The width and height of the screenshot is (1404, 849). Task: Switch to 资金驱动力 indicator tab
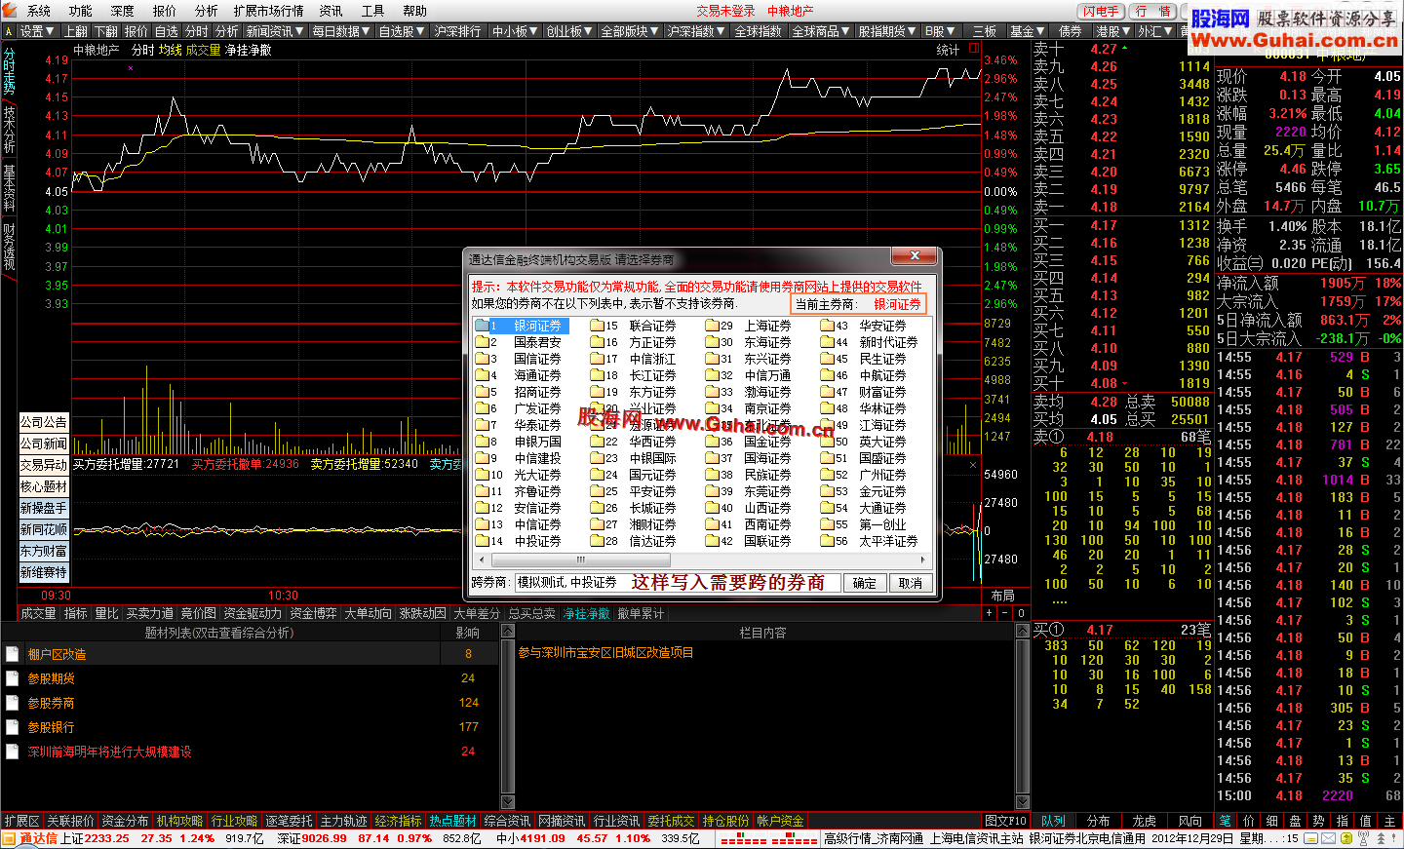253,613
